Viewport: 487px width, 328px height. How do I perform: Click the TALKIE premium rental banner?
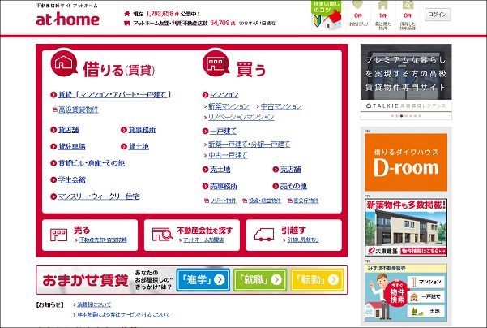click(x=406, y=77)
